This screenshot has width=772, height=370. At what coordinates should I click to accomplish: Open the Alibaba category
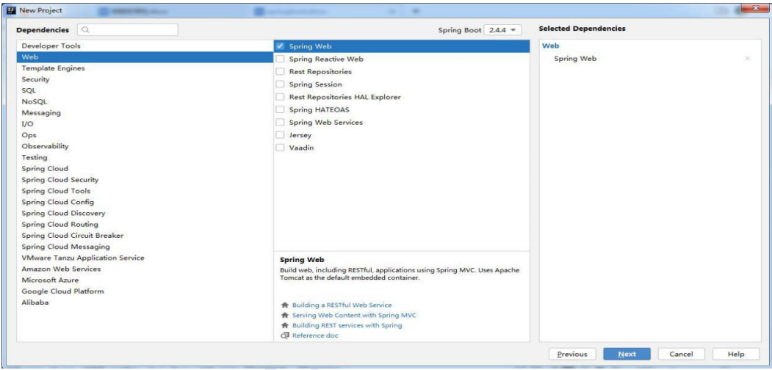(x=145, y=302)
